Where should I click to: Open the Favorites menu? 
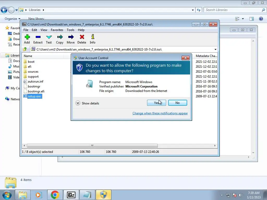57,30
